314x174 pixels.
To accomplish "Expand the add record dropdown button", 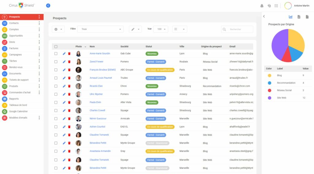I will 58,29.
